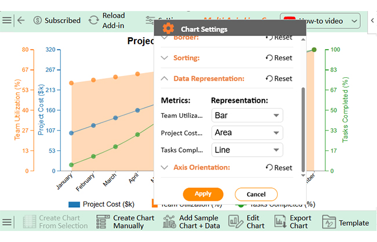The image size is (377, 242).
Task: Click the Add Sample Chart + Data icon
Action: pyautogui.click(x=169, y=222)
